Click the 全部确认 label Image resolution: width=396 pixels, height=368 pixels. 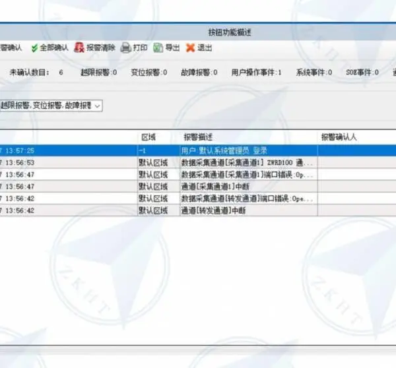54,47
